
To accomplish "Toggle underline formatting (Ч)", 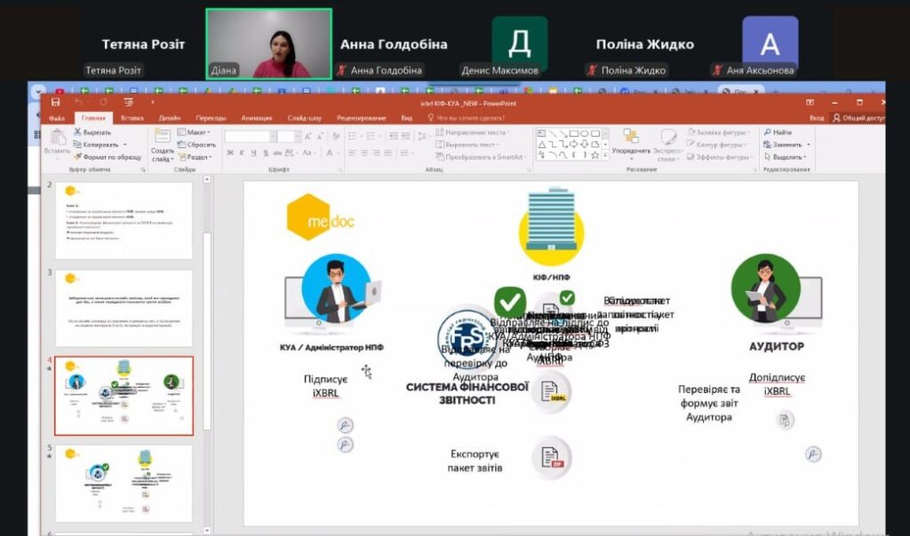I will 252,154.
